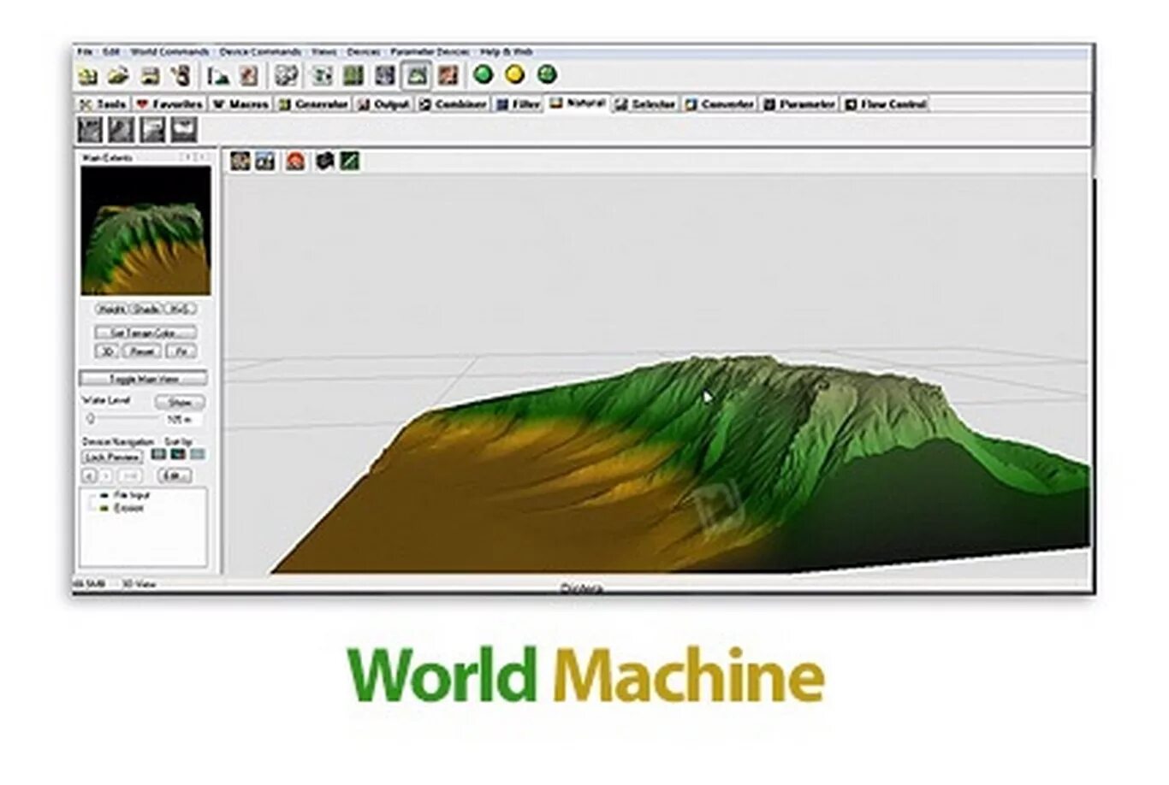
Task: Click the Water Level slider handle
Action: pyautogui.click(x=91, y=419)
